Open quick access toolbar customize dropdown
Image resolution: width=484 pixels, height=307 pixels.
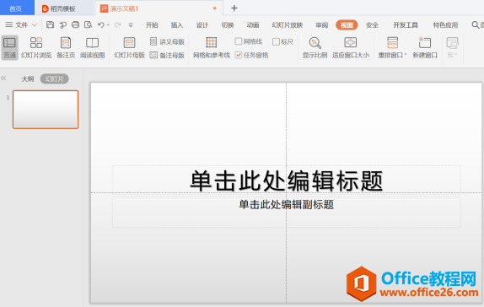(x=131, y=25)
